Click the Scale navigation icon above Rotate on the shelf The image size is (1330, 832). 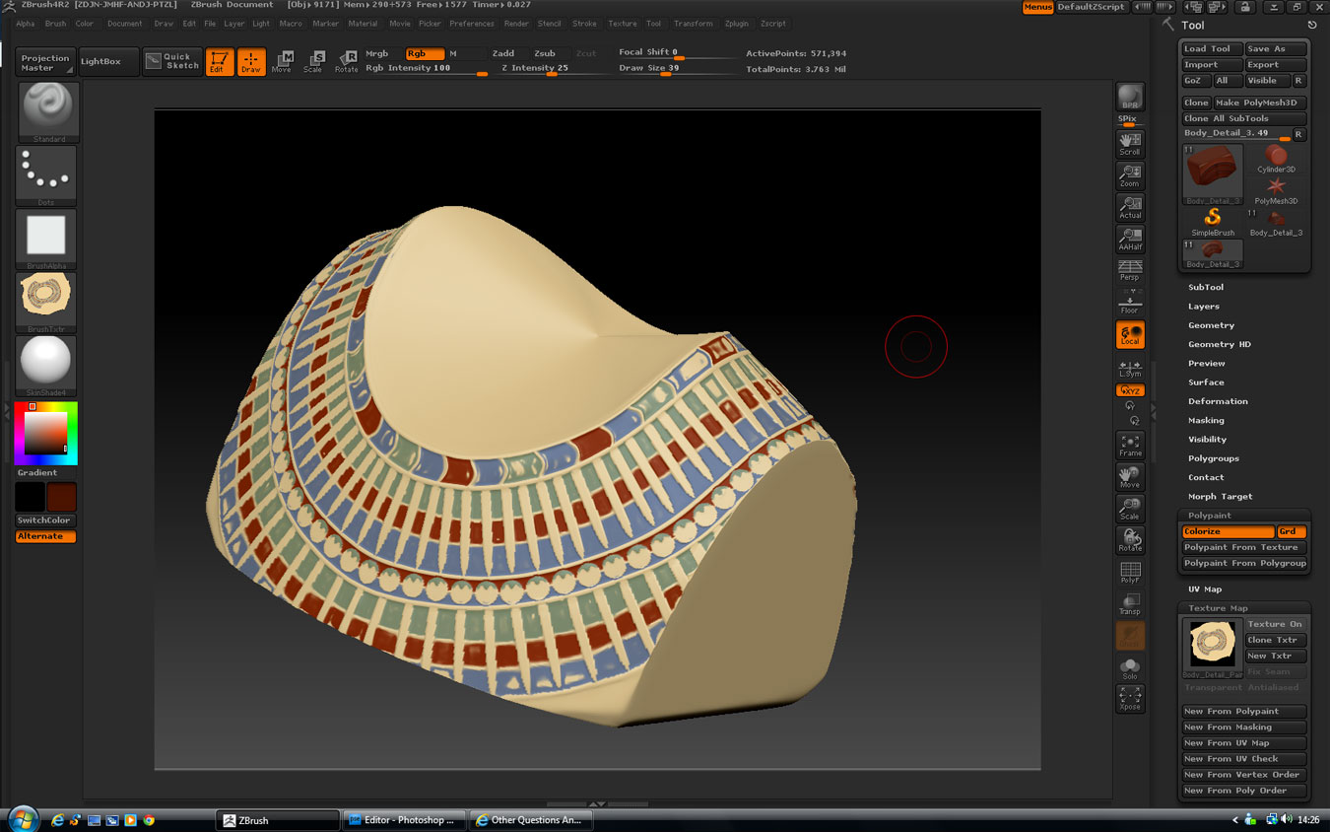click(x=1130, y=509)
